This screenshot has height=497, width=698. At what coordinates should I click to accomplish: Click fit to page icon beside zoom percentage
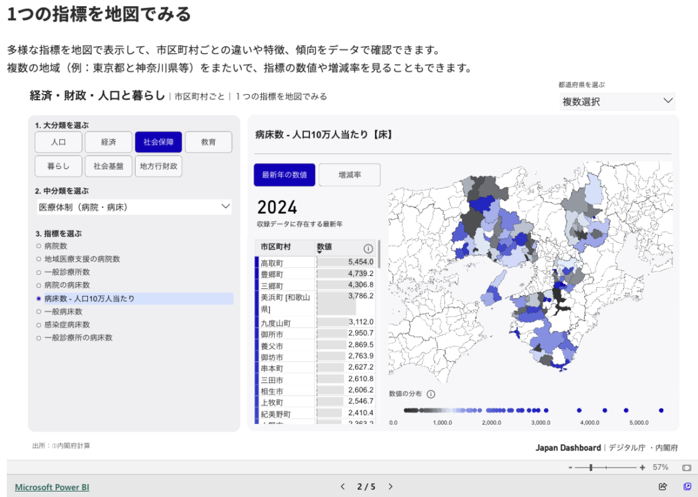coord(686,468)
